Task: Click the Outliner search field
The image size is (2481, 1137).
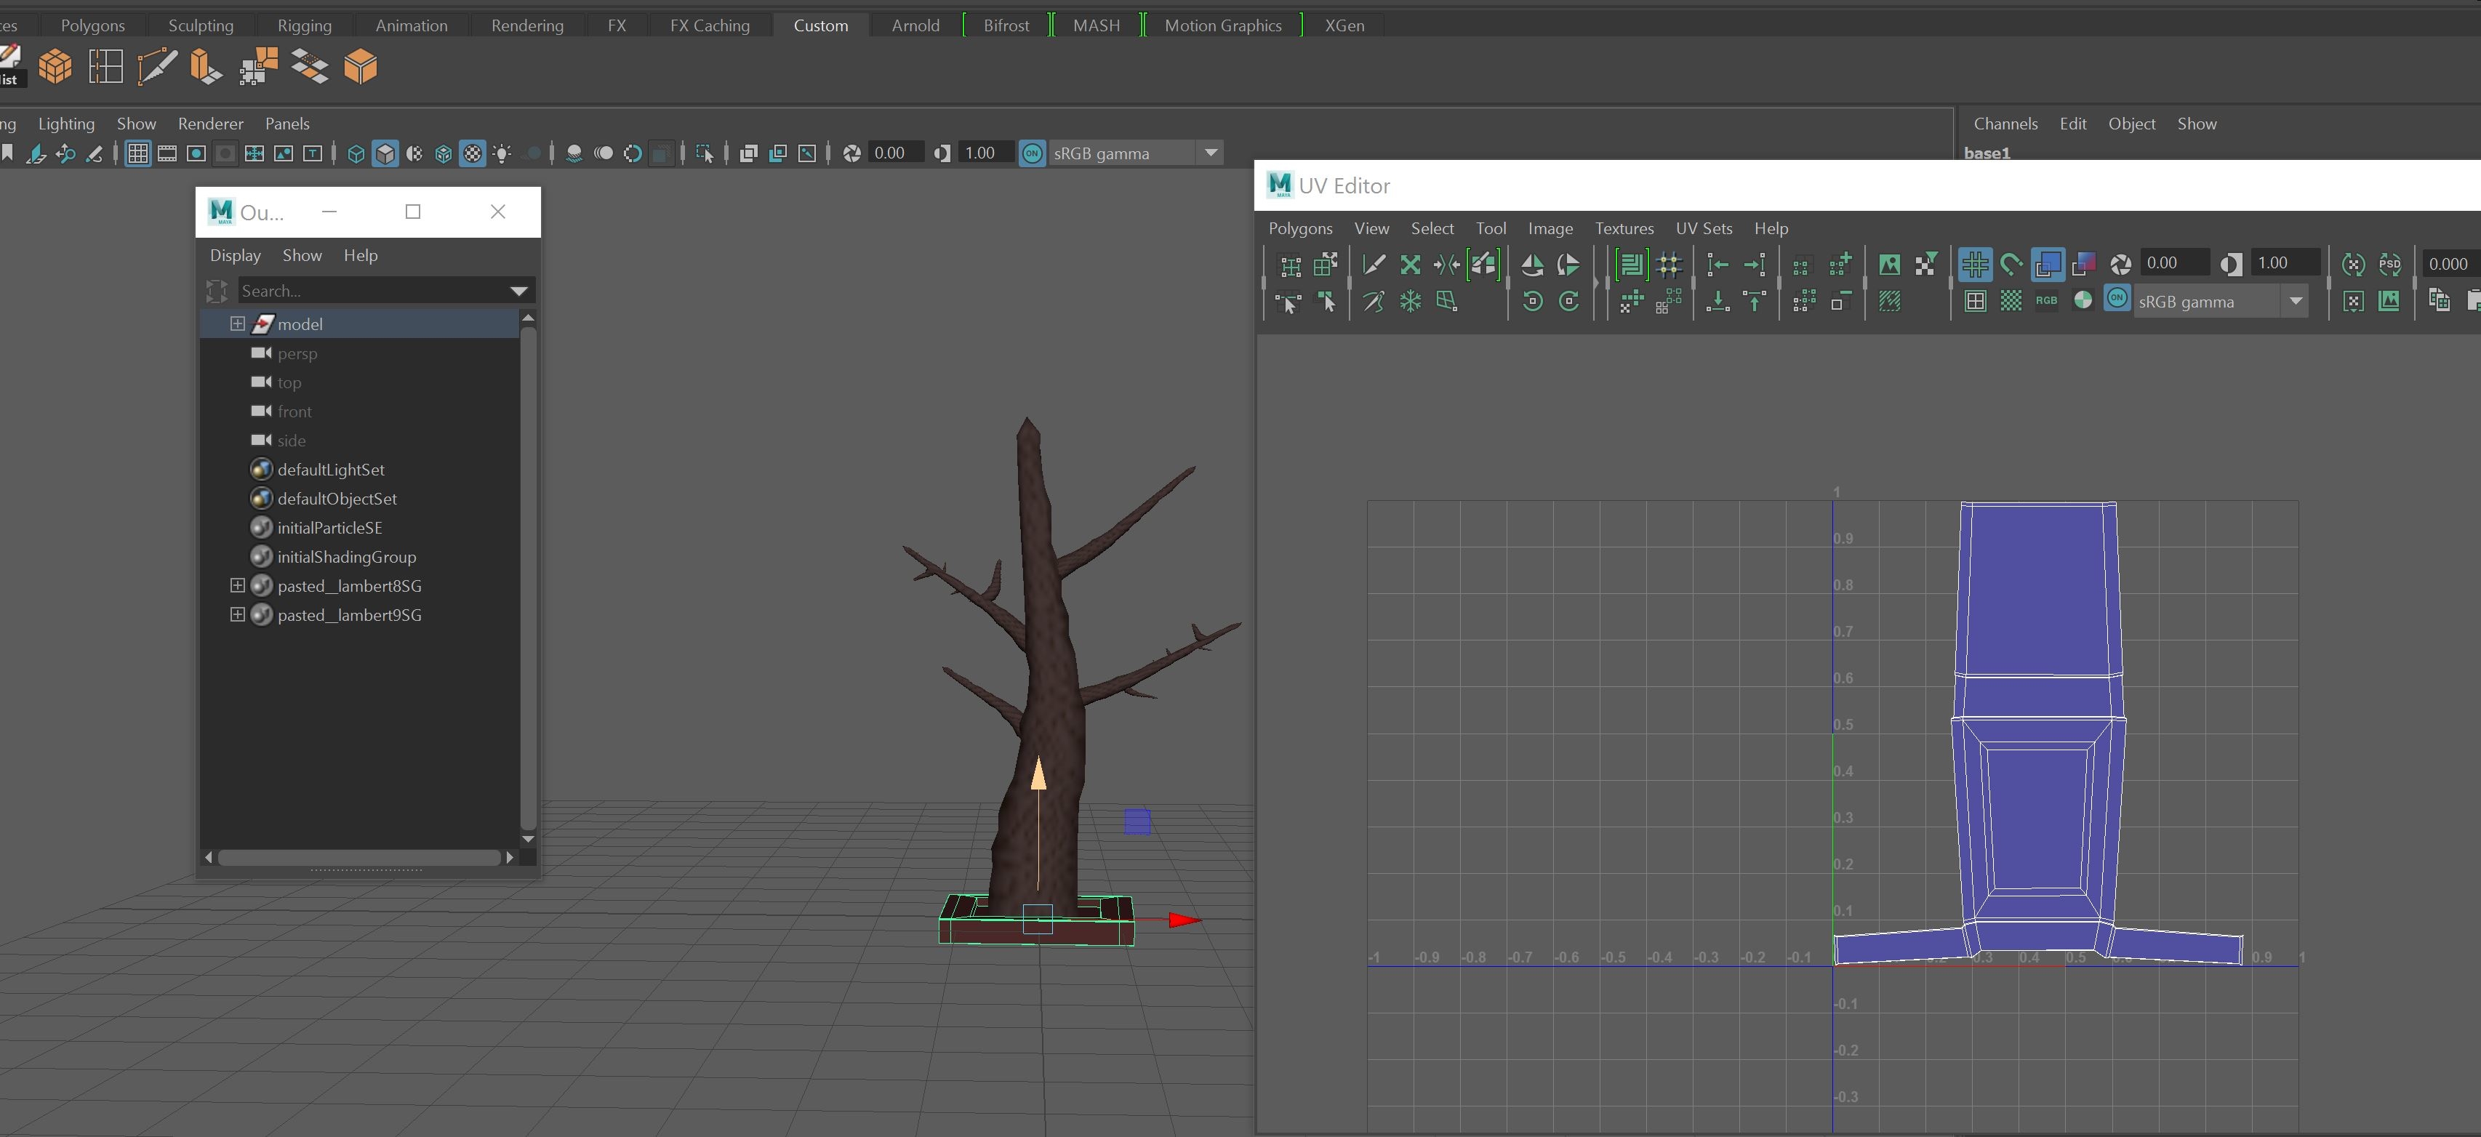Action: click(376, 291)
